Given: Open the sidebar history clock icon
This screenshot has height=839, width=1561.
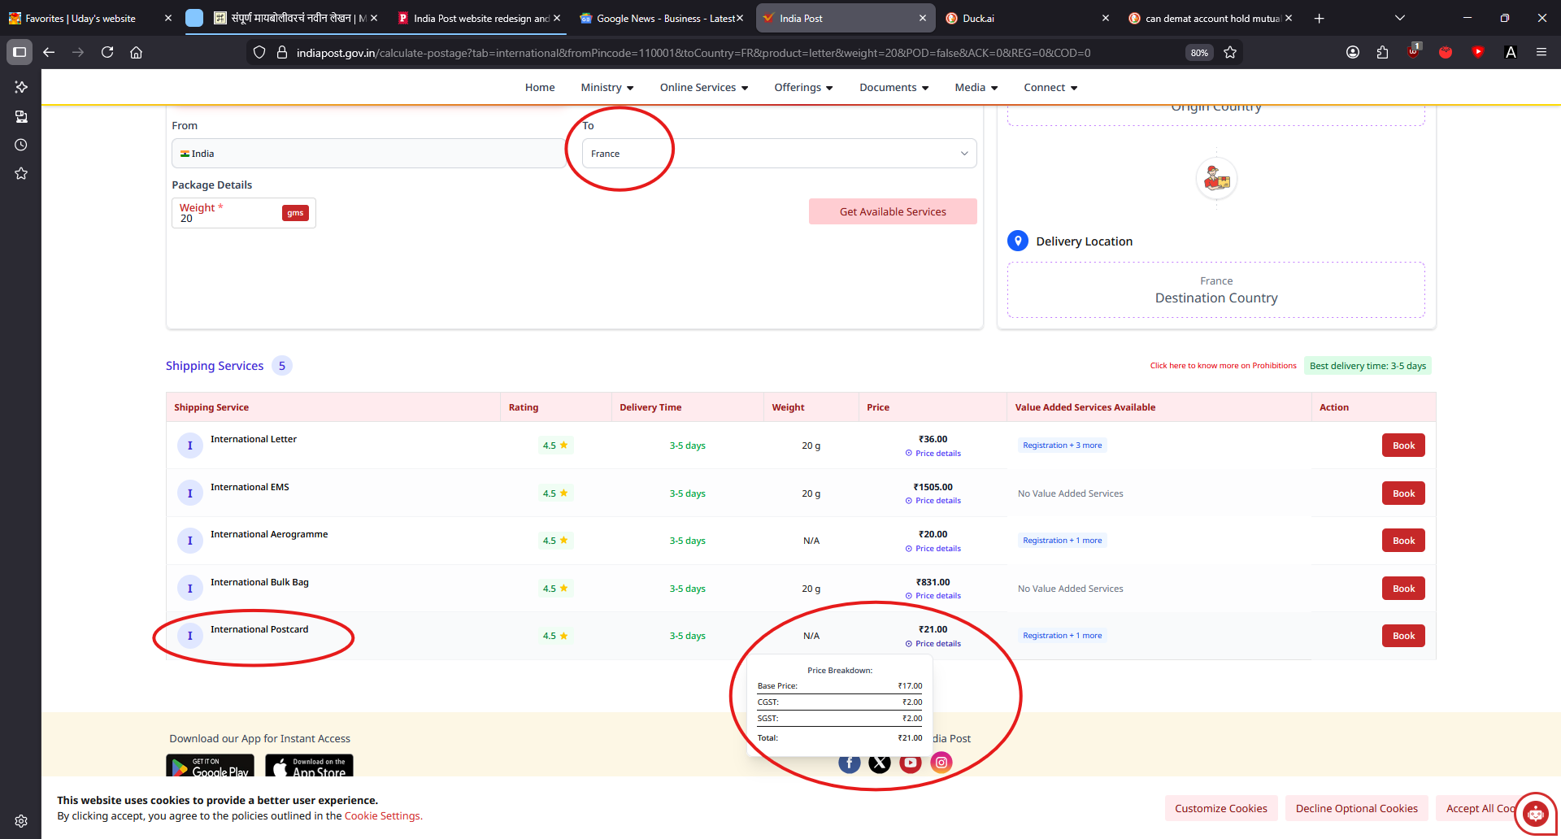Looking at the screenshot, I should click(21, 145).
